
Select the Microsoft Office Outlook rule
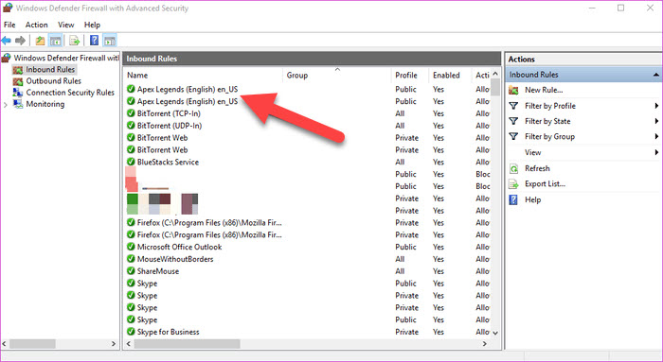pyautogui.click(x=179, y=247)
